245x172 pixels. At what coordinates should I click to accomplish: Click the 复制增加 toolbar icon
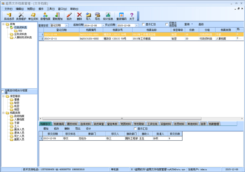click(x=58, y=15)
